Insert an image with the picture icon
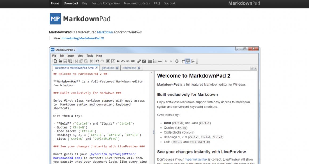The width and height of the screenshot is (309, 164). (144, 61)
